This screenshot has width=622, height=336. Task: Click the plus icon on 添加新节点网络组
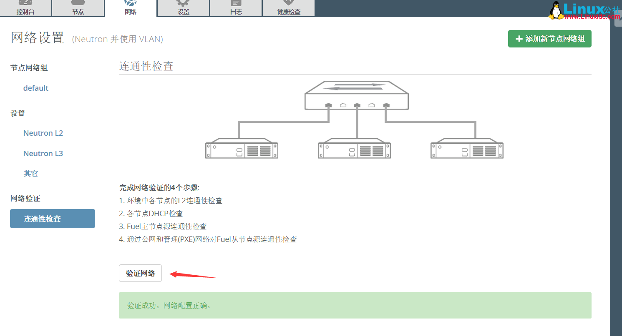click(519, 39)
